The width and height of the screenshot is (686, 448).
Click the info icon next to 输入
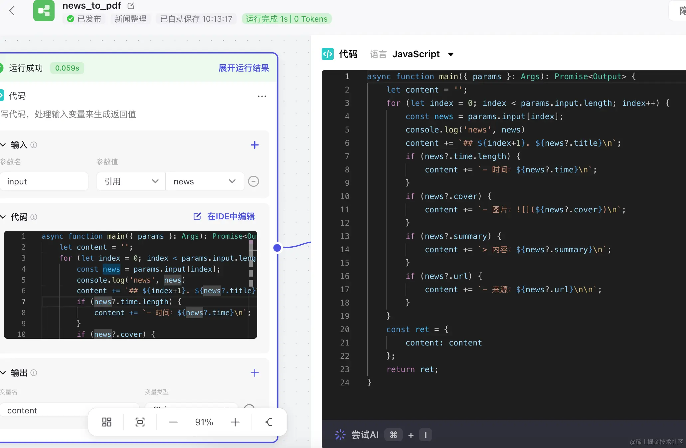tap(34, 145)
